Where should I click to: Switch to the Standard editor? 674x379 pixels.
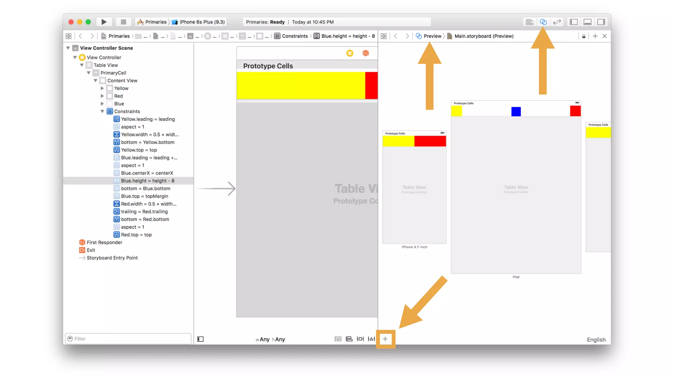click(529, 22)
